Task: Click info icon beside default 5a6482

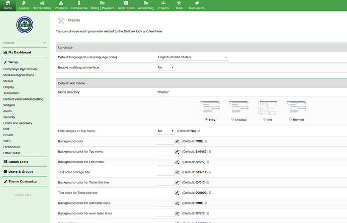Action: [210, 152]
